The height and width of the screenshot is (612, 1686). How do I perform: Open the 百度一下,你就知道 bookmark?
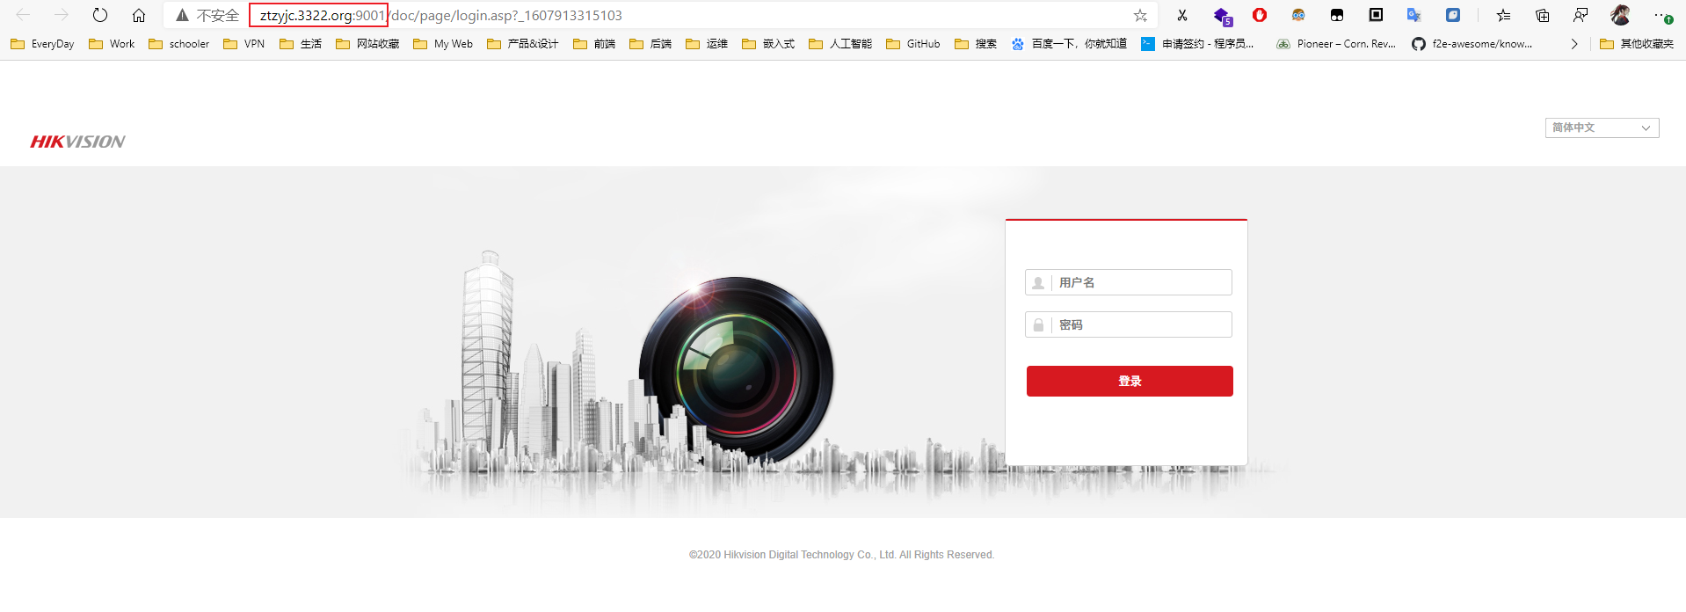click(x=1069, y=44)
